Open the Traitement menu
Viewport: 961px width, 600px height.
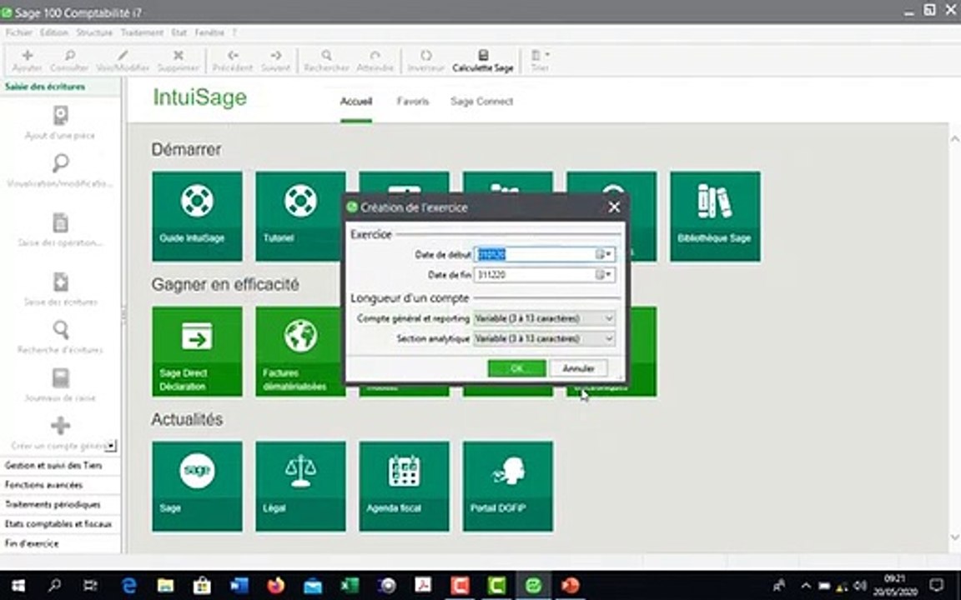click(x=142, y=32)
